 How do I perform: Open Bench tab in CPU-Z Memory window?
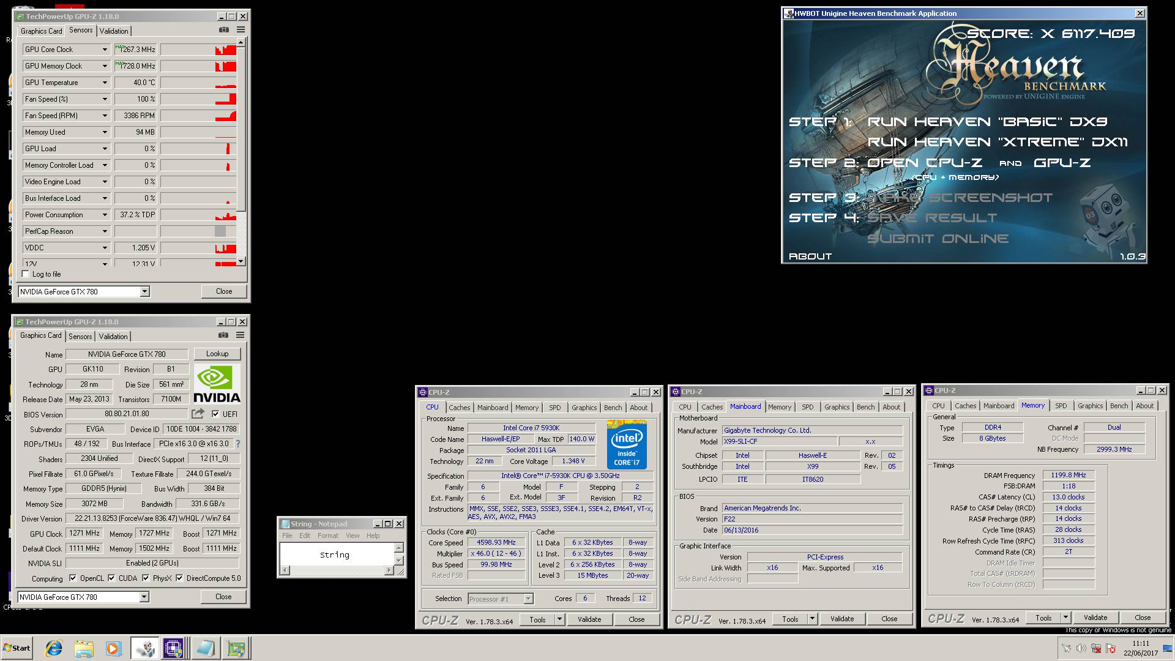1119,406
